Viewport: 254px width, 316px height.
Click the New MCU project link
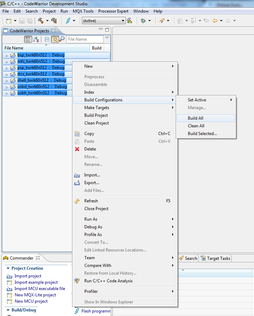(x=31, y=301)
